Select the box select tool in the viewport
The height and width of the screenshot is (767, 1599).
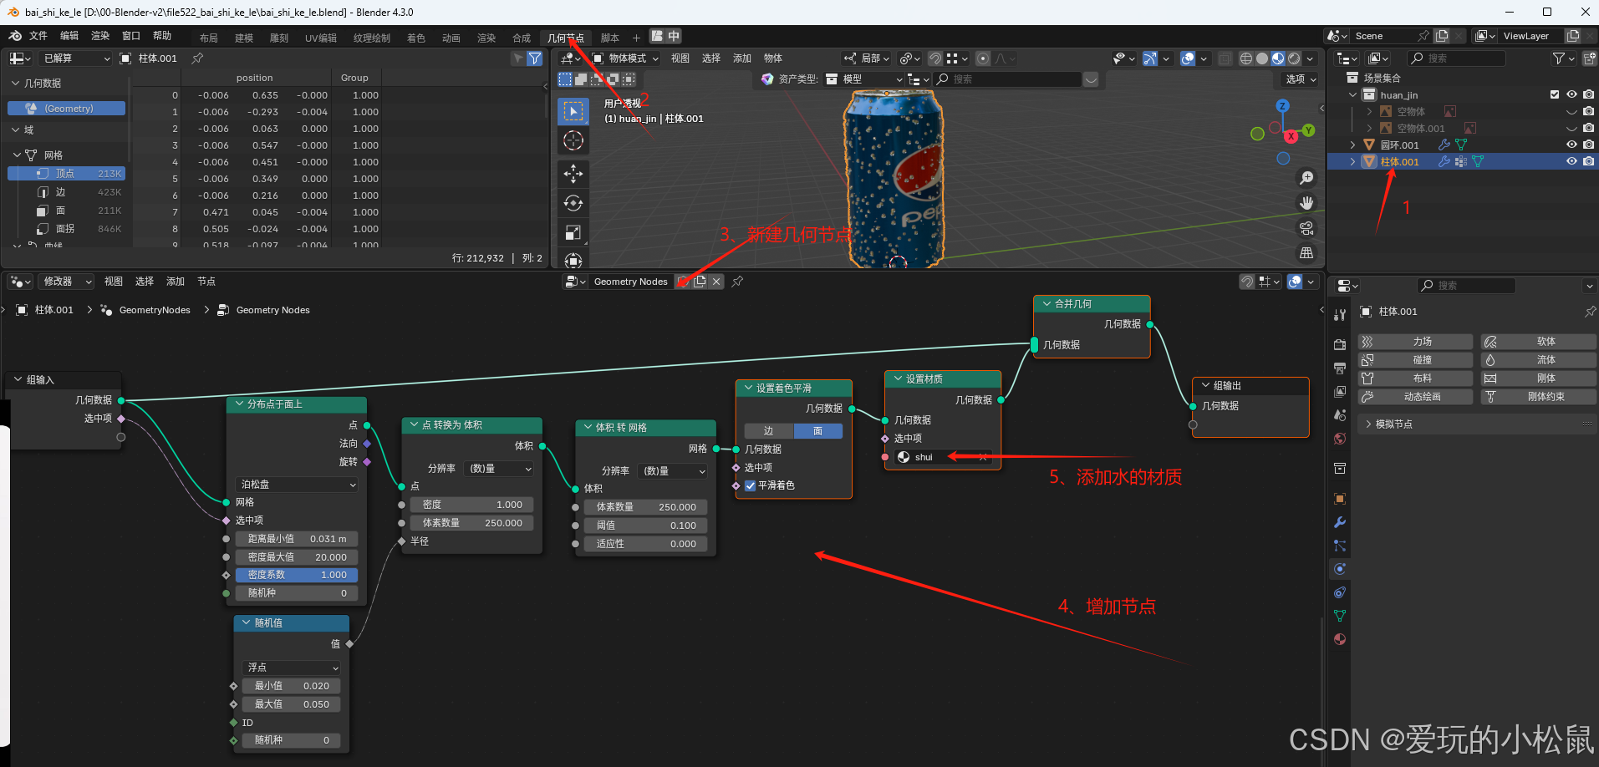pos(573,110)
